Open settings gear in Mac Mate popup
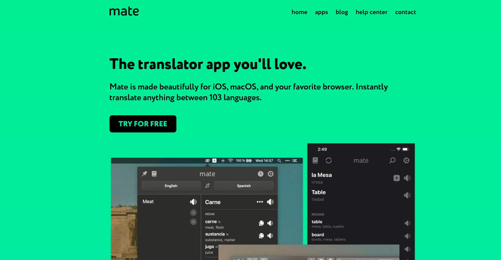Image resolution: width=501 pixels, height=260 pixels. 270,174
